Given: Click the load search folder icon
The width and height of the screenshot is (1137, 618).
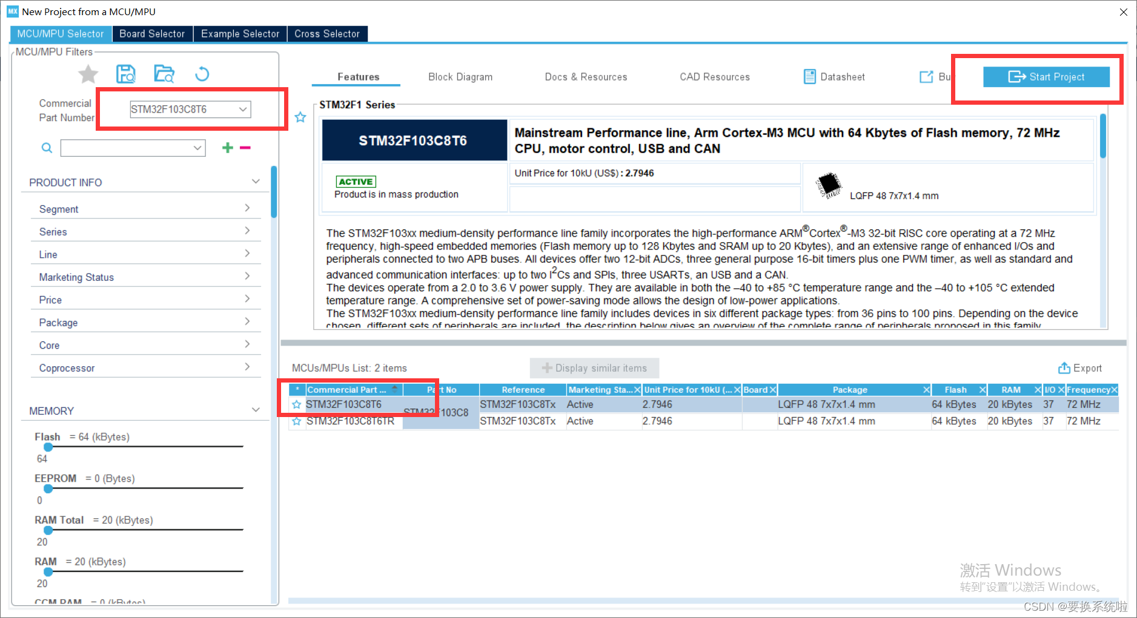Looking at the screenshot, I should coord(164,74).
